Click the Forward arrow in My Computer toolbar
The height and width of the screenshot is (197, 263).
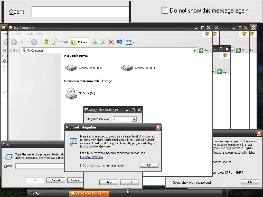tap(34, 42)
